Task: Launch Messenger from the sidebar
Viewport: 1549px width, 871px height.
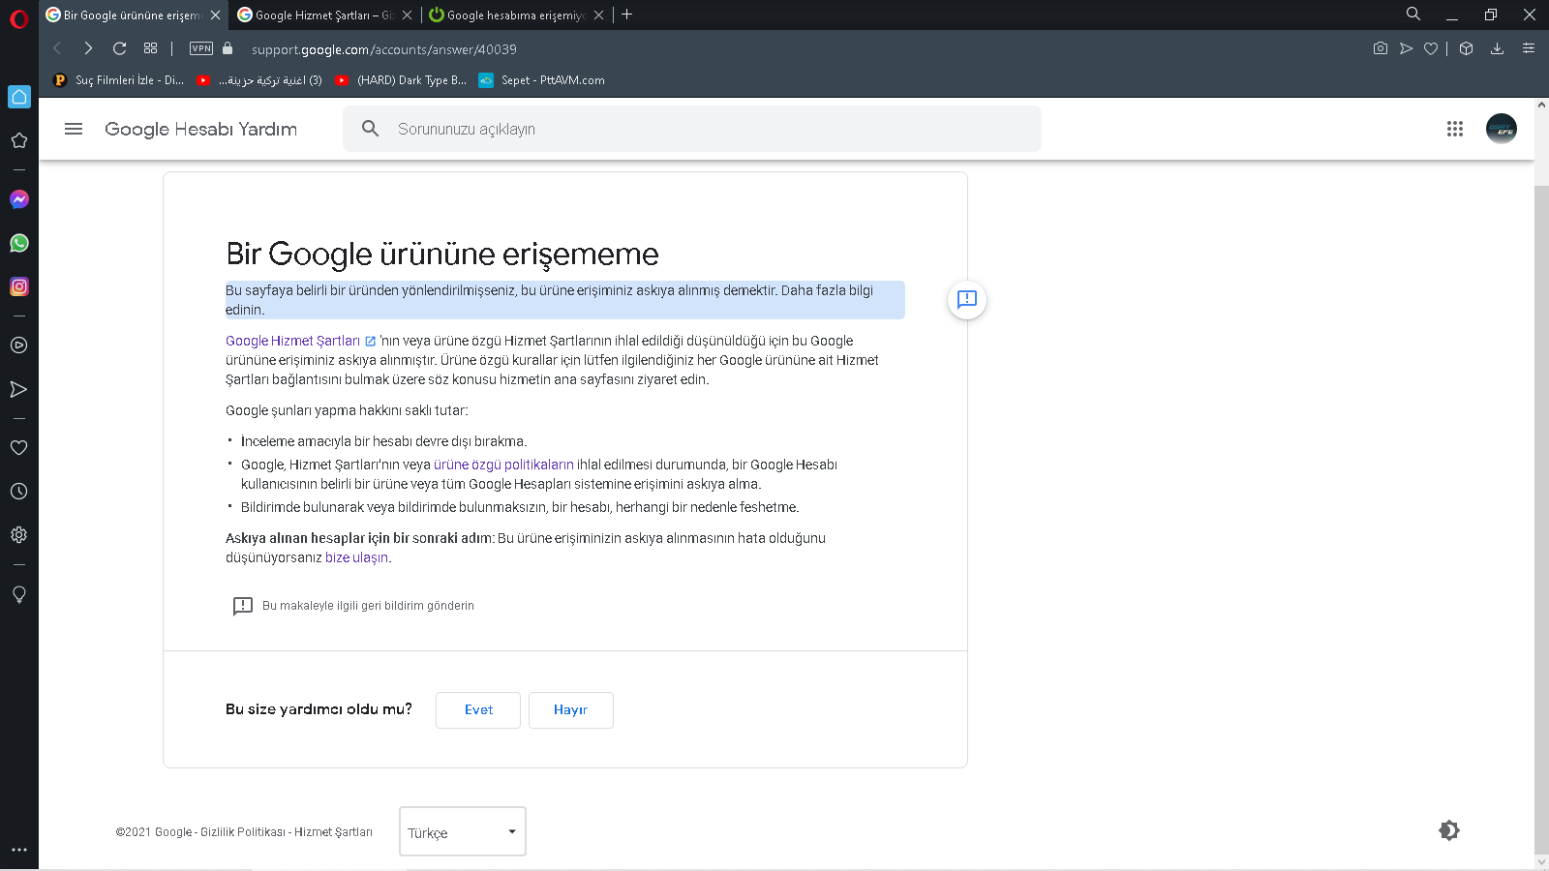Action: (19, 199)
